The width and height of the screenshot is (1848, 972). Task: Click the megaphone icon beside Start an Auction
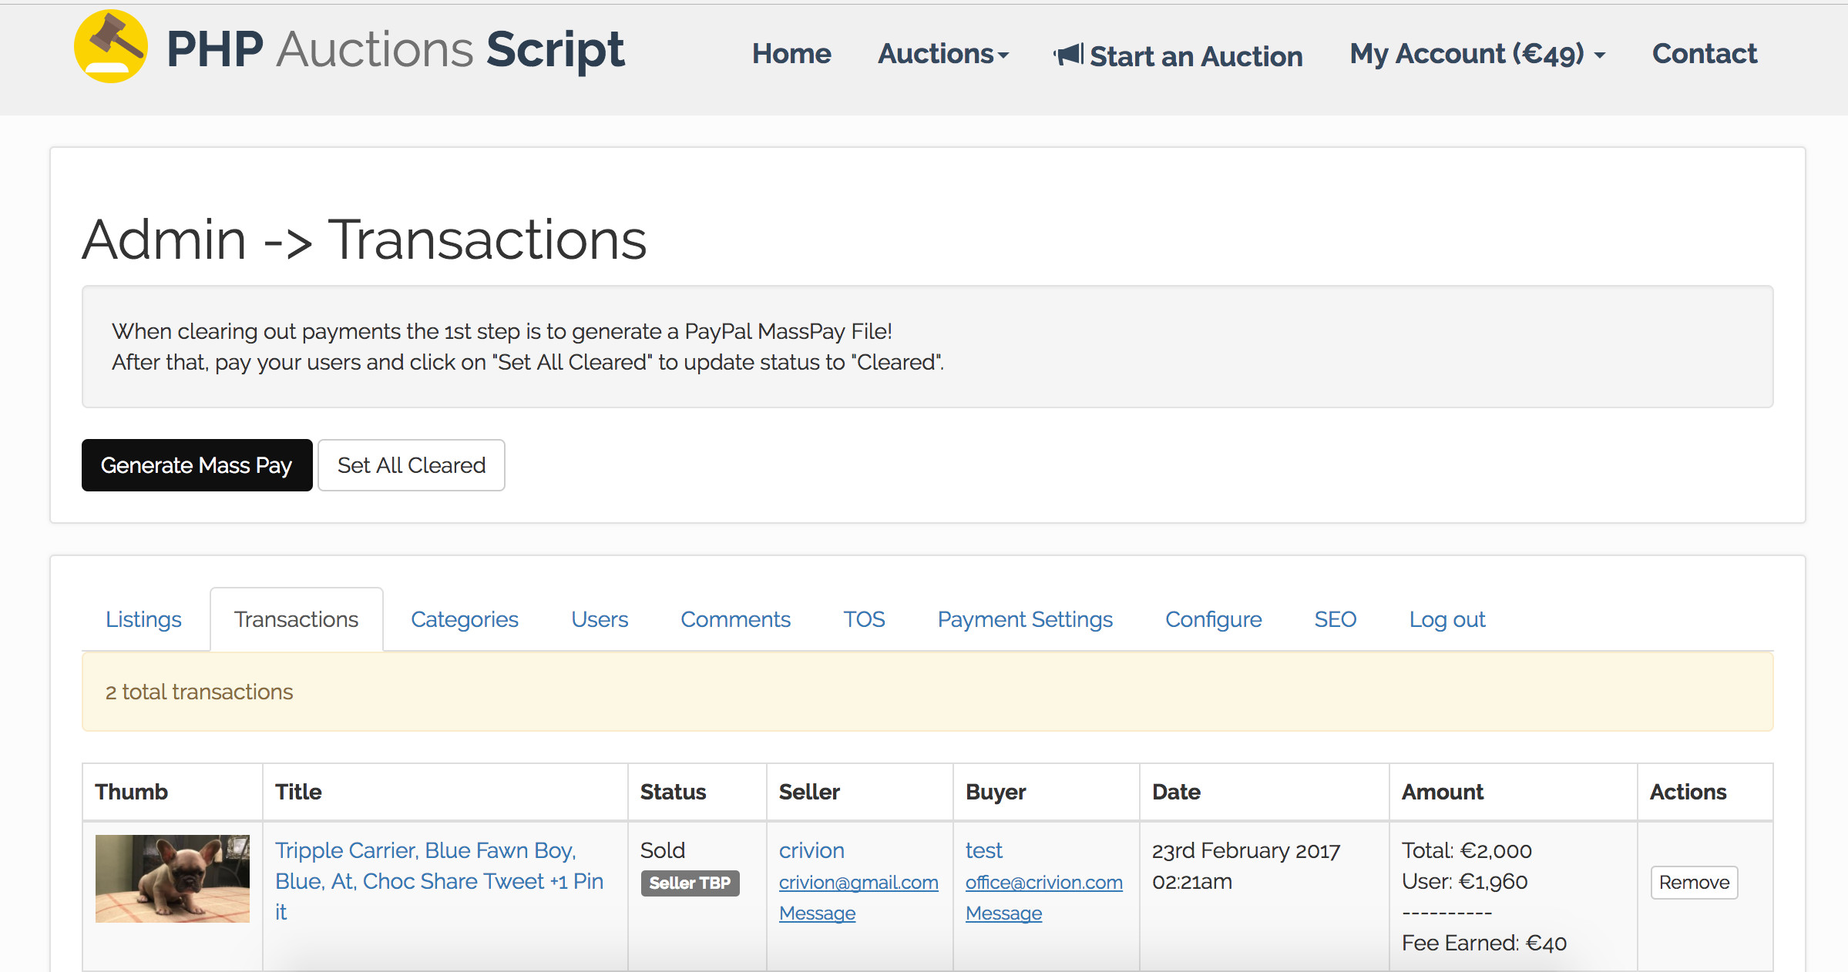pyautogui.click(x=1069, y=55)
